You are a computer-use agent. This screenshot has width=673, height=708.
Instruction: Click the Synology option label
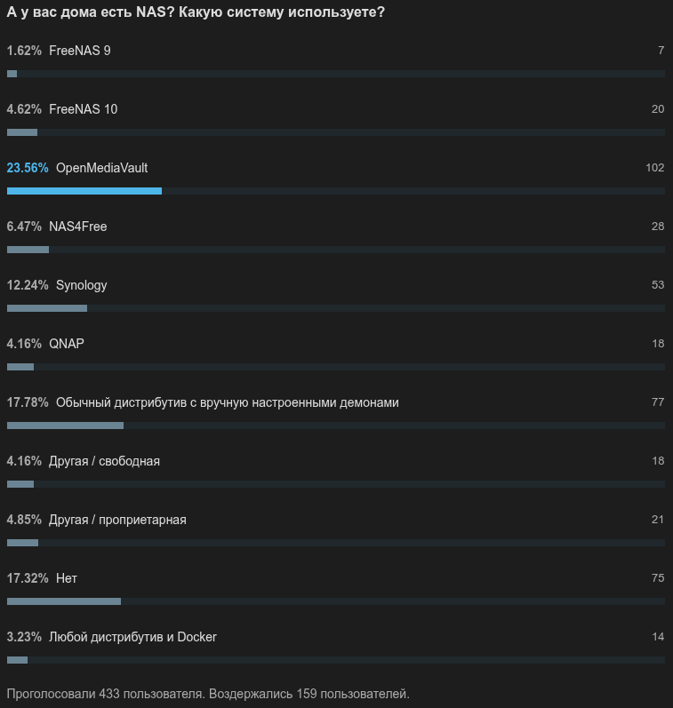coord(82,285)
